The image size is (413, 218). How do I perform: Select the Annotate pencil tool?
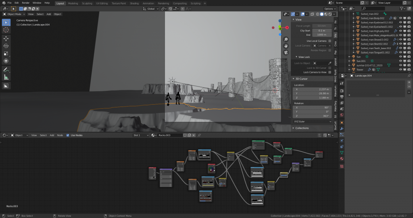point(6,70)
